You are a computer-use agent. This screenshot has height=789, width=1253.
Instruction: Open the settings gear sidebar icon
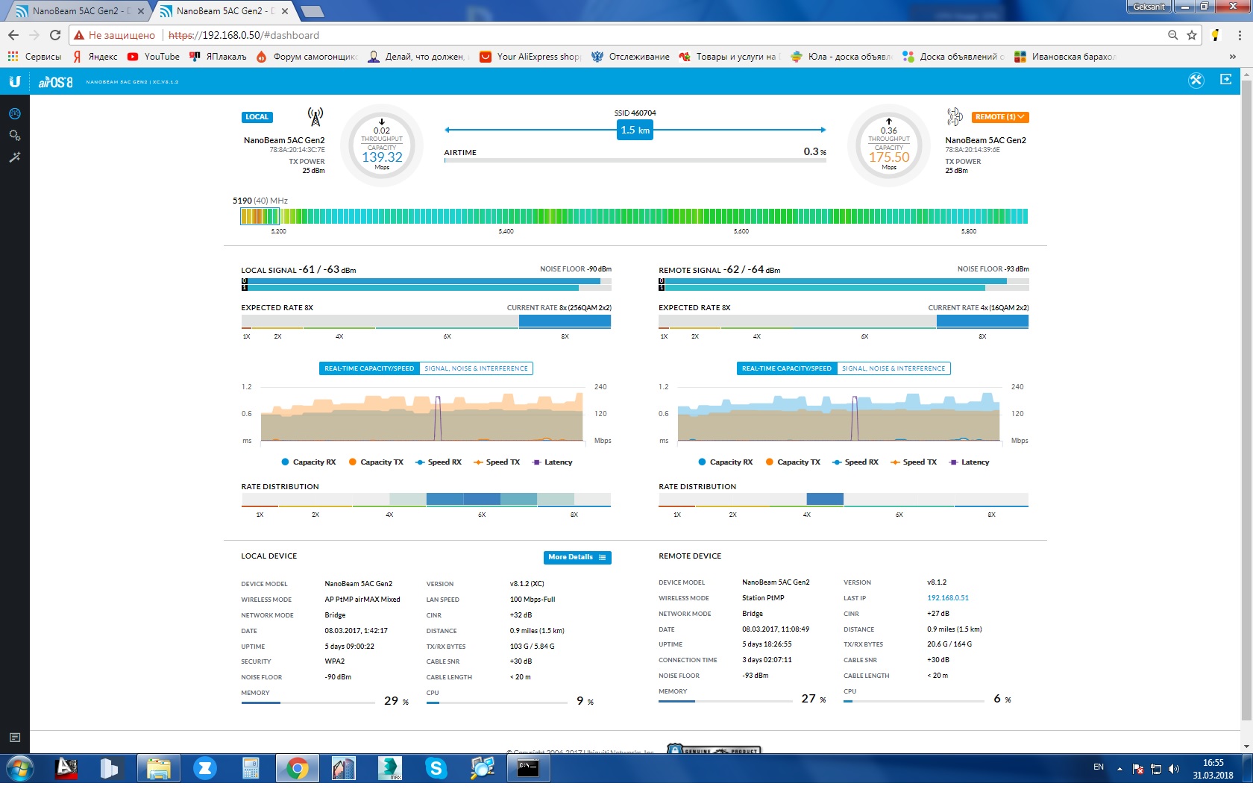[14, 135]
